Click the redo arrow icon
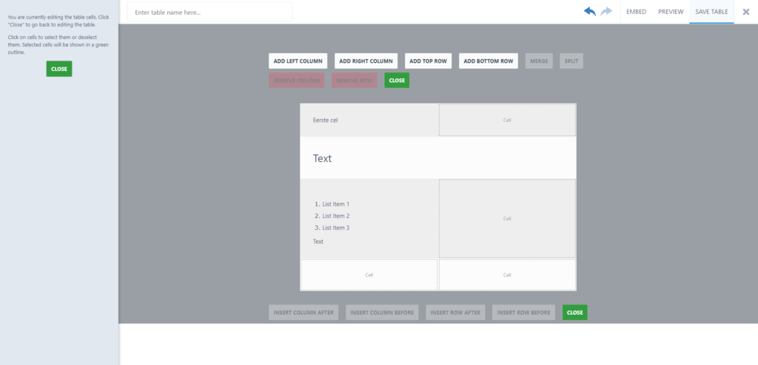 click(606, 11)
